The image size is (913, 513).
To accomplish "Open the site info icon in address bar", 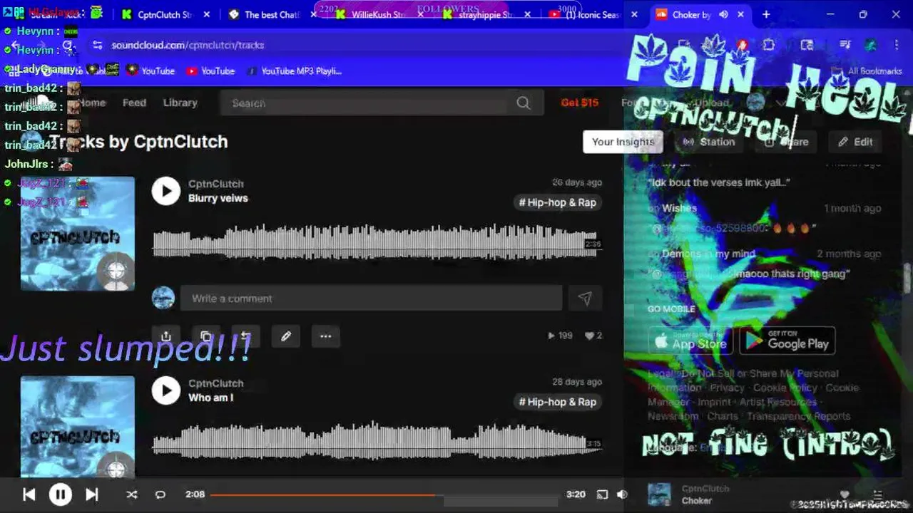I will pyautogui.click(x=97, y=45).
